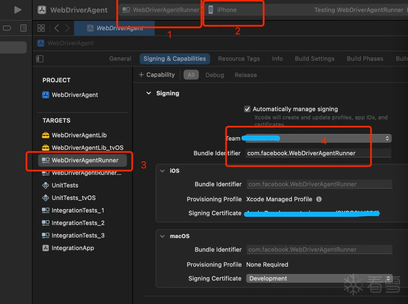Screen dimensions: 408x304
Task: Select the IntegrationTests_3 target
Action: 78,236
